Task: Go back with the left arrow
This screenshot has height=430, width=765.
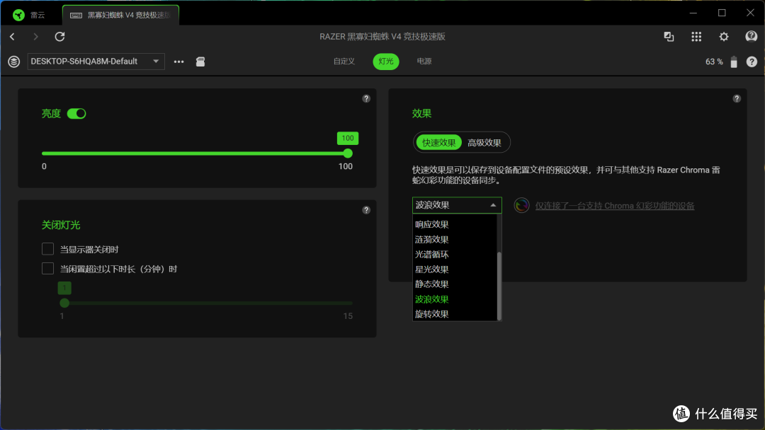Action: coord(12,37)
